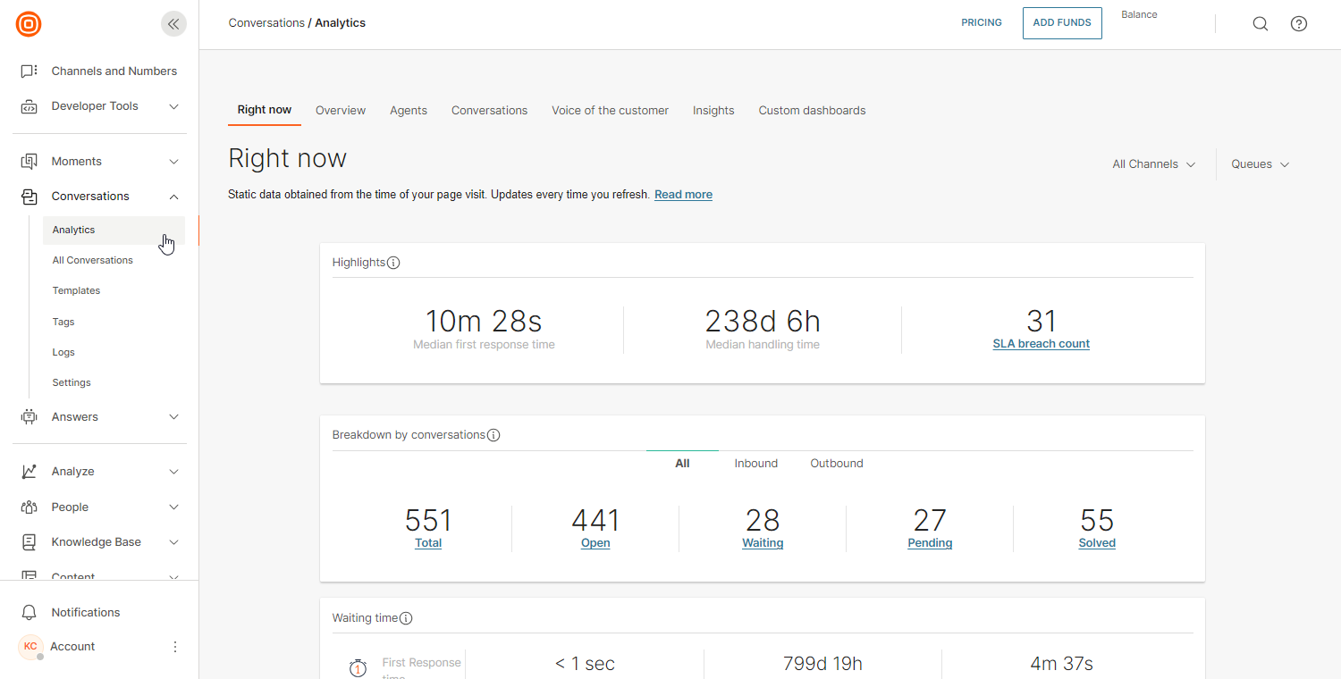
Task: Open the Queues filter dropdown
Action: (x=1260, y=164)
